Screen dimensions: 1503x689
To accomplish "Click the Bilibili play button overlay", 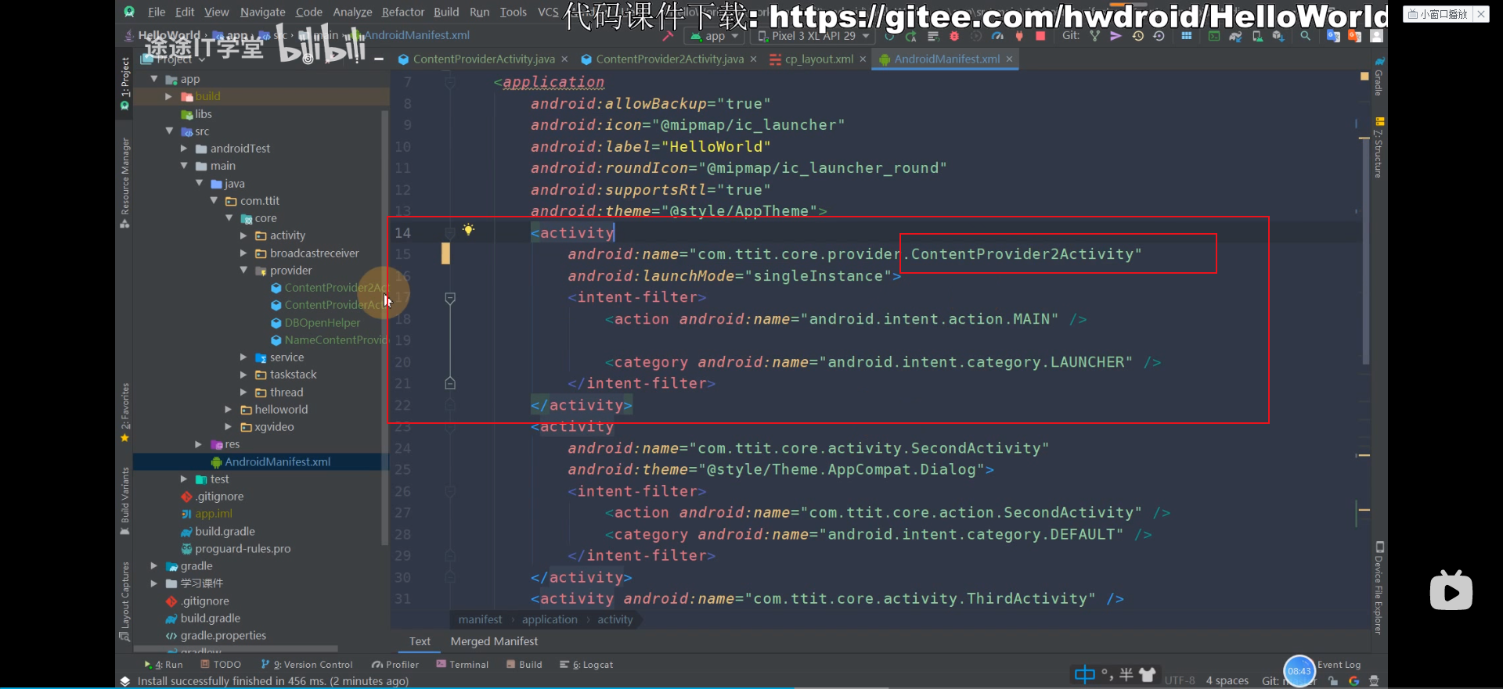I will coord(1451,590).
